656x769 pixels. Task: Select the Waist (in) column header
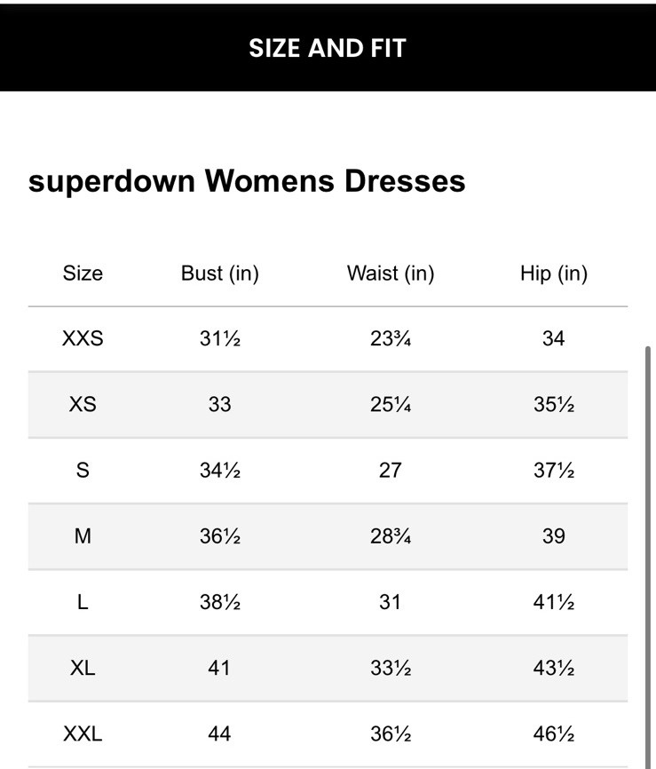[391, 274]
